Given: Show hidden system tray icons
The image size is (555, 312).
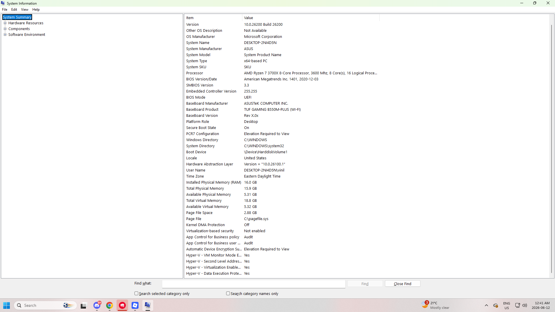Looking at the screenshot, I should (x=486, y=305).
